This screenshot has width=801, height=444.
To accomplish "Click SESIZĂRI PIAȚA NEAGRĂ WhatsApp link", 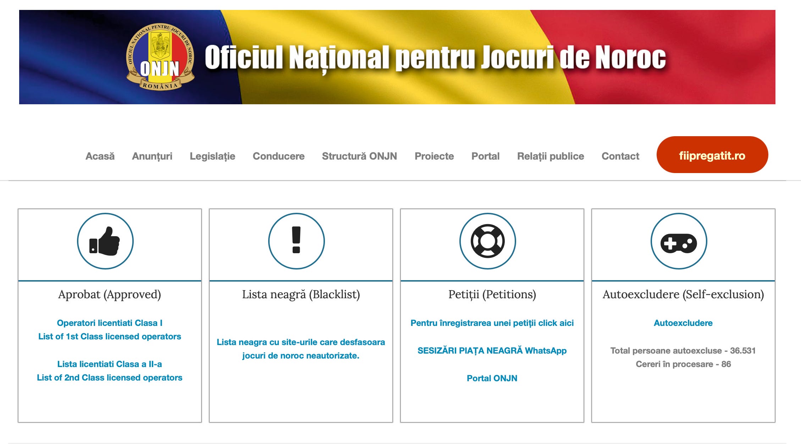I will point(492,351).
